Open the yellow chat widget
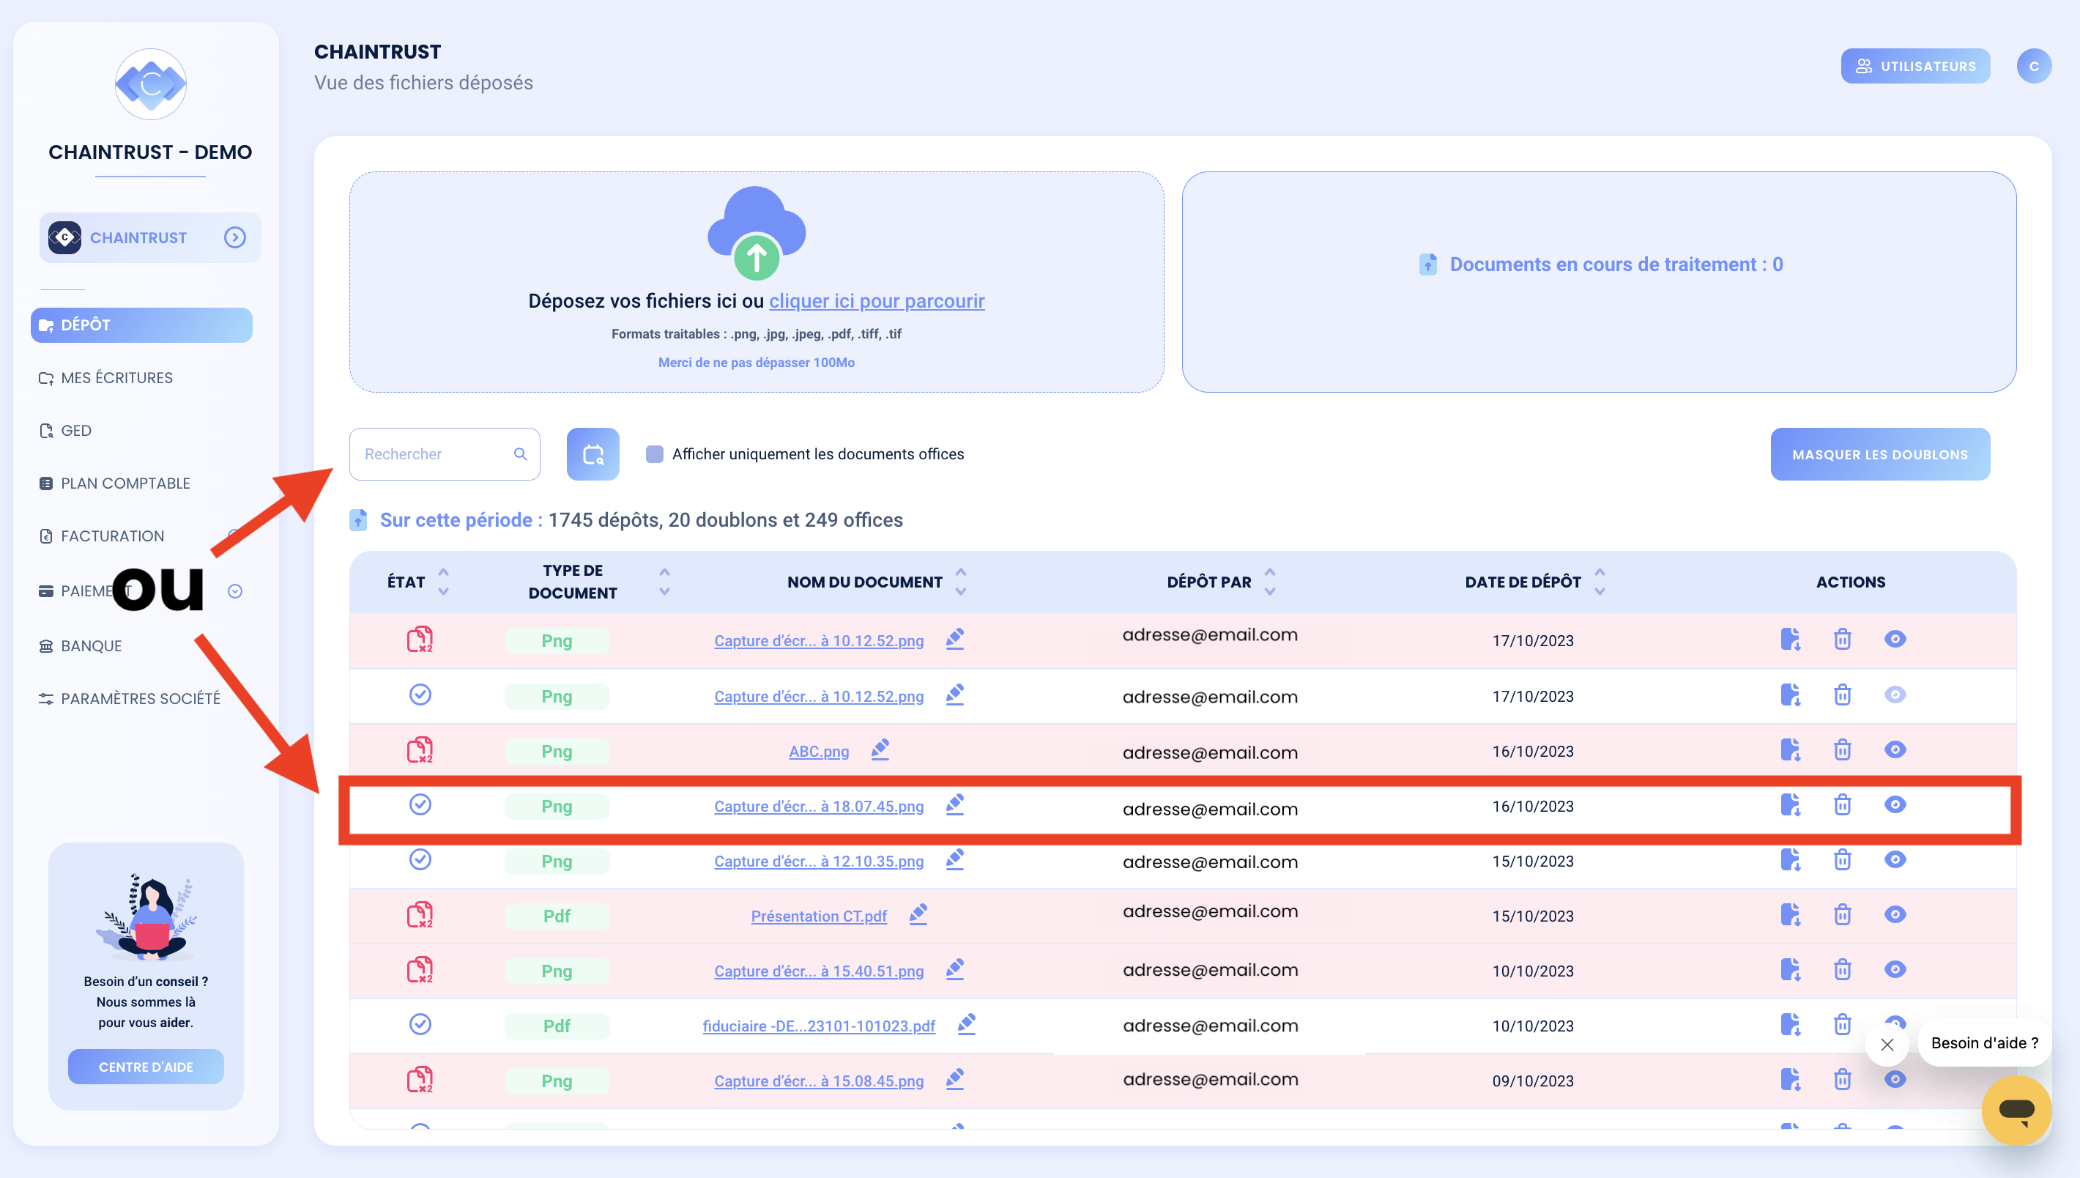This screenshot has width=2080, height=1178. coord(2016,1110)
